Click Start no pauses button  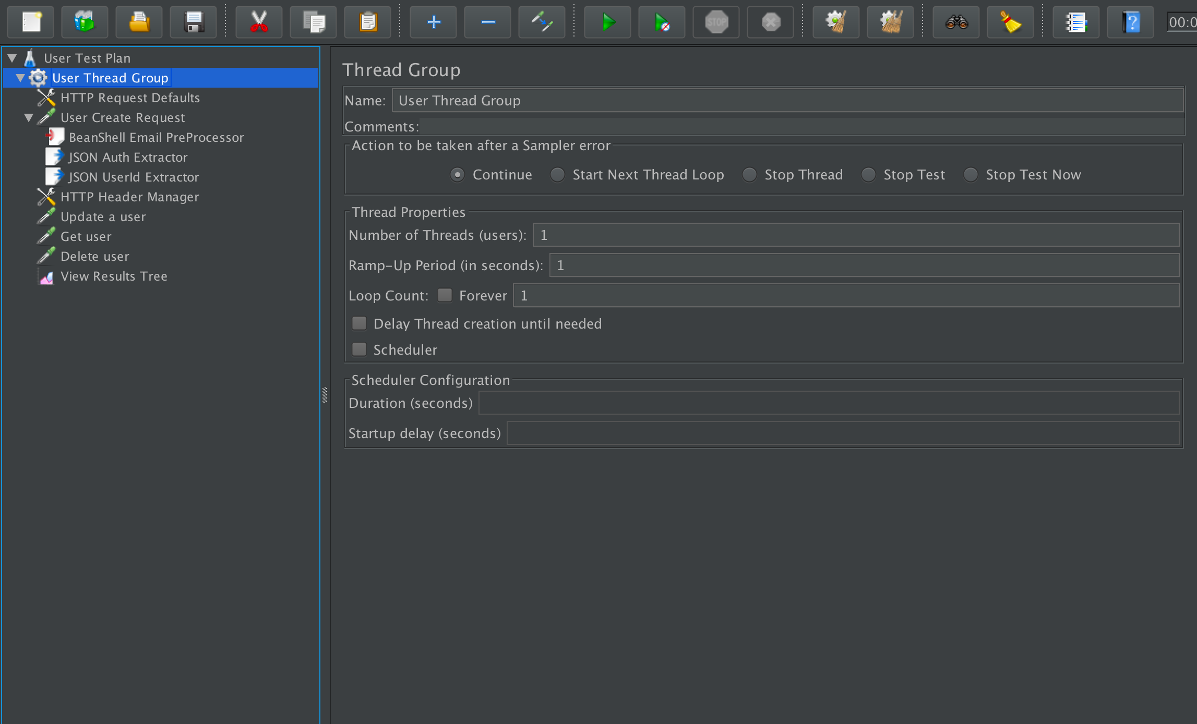click(x=661, y=22)
